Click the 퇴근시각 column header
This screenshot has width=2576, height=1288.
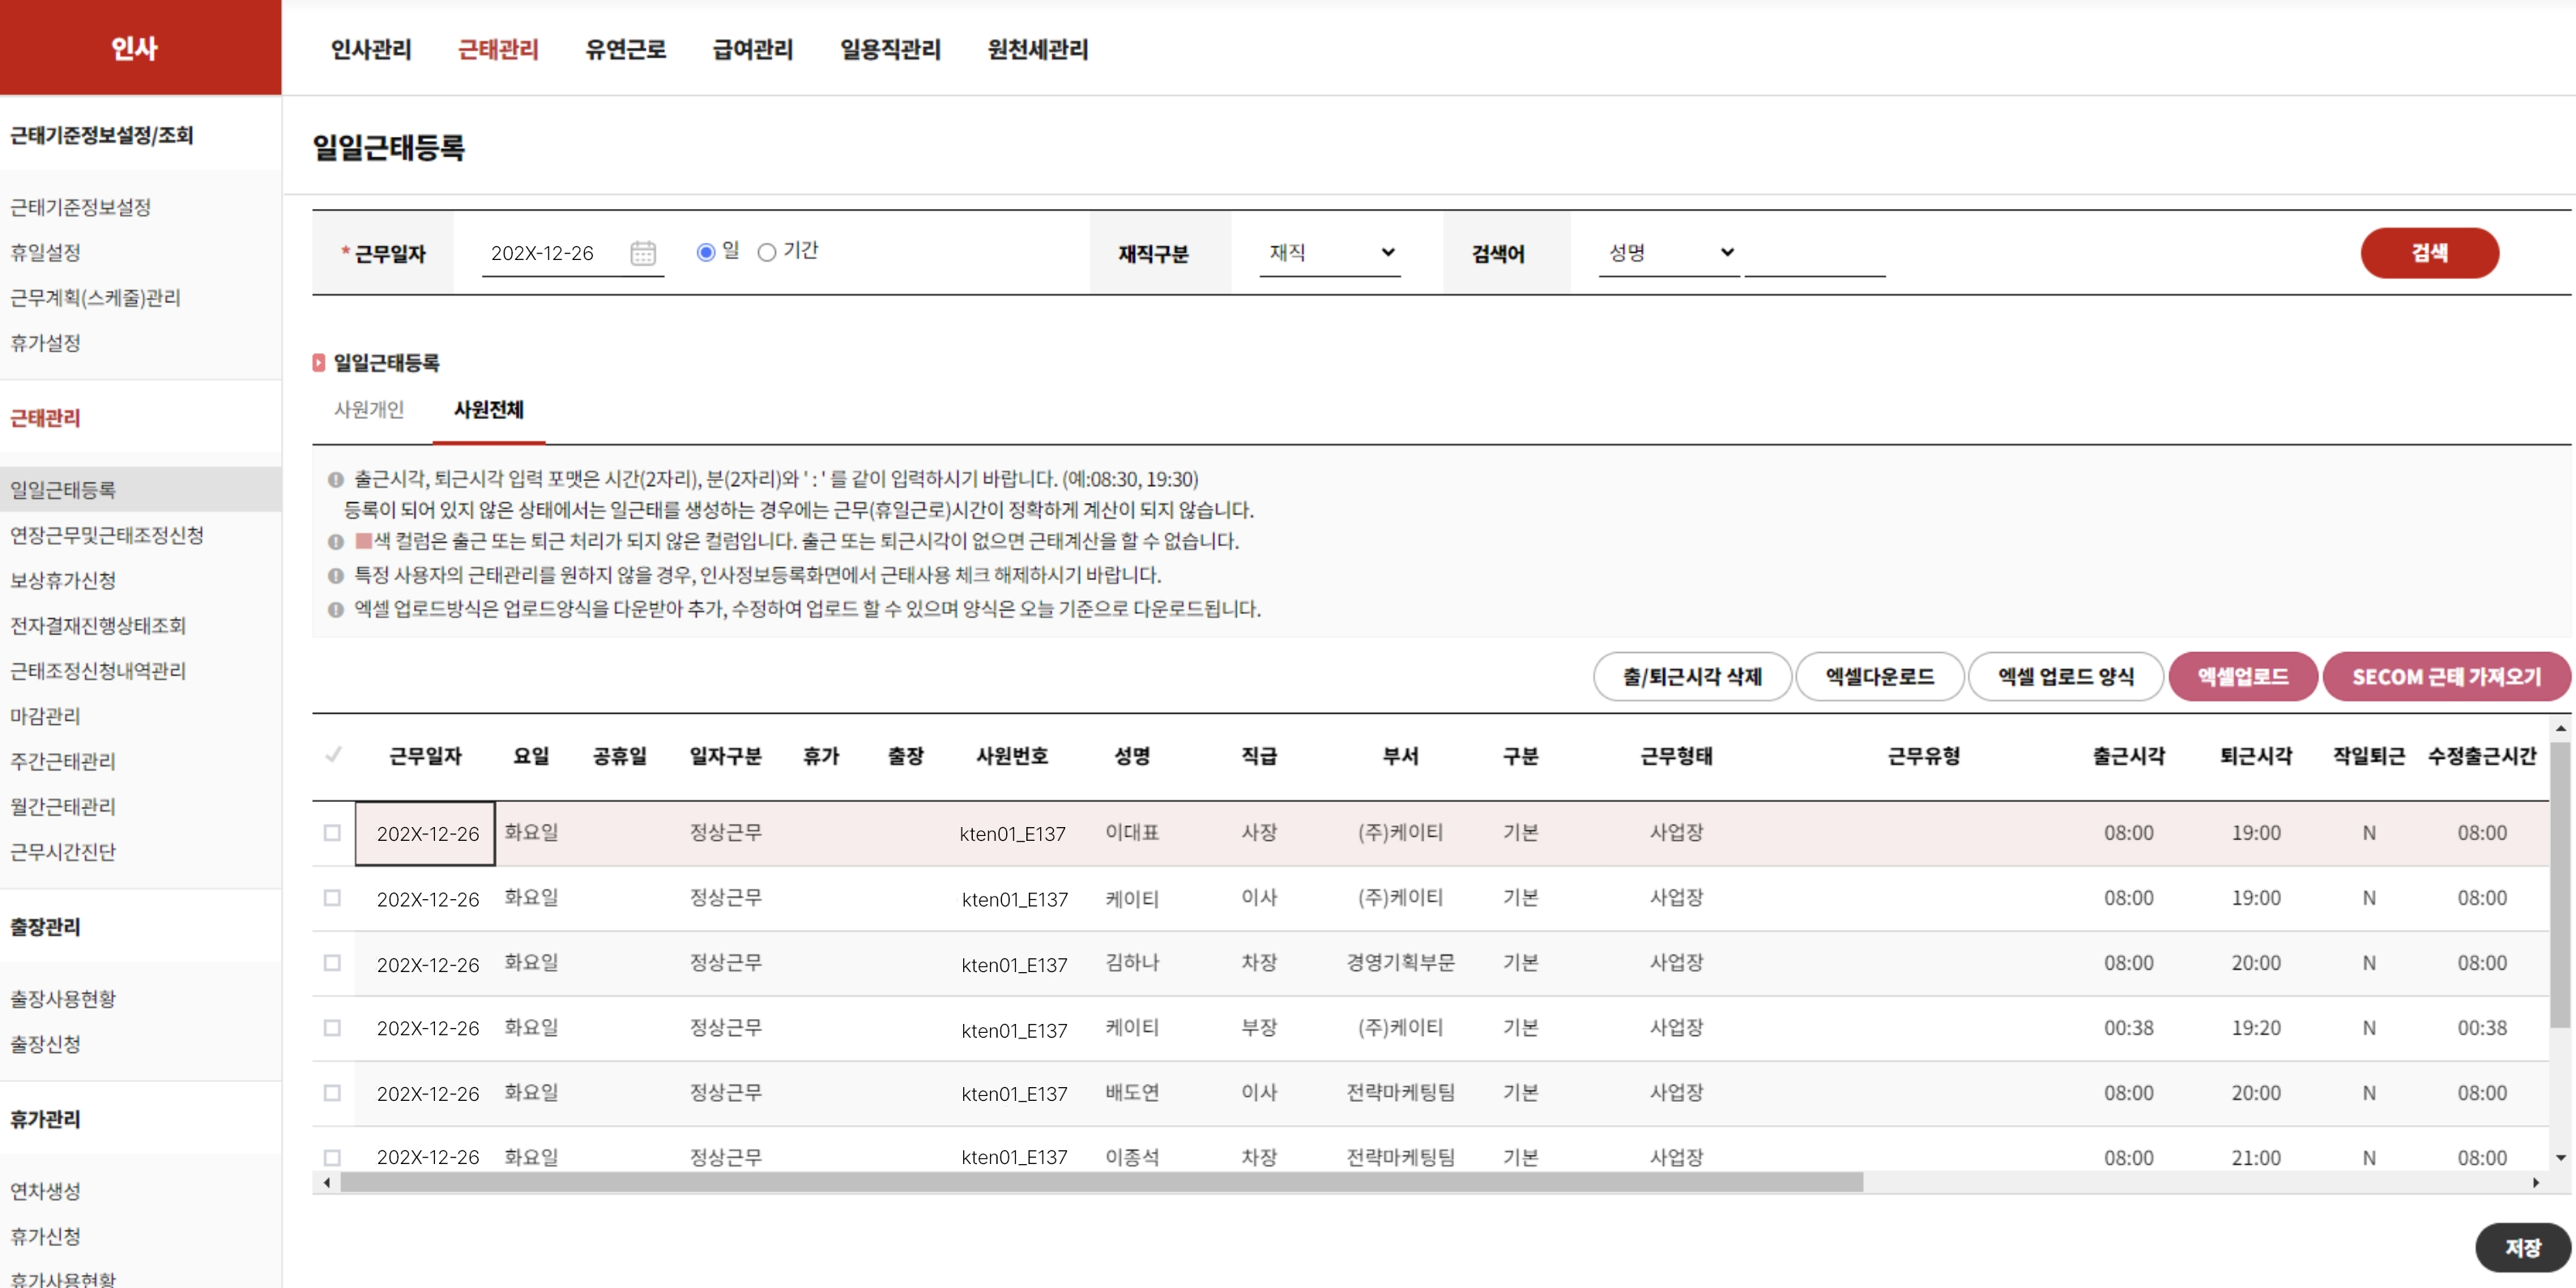(2256, 756)
